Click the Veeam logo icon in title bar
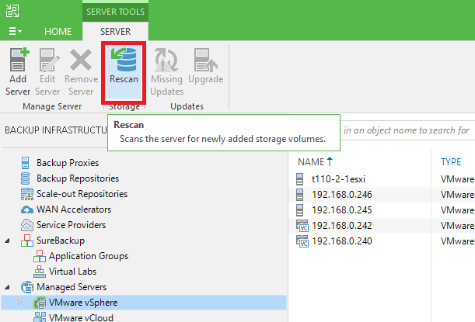The image size is (475, 322). [x=12, y=11]
